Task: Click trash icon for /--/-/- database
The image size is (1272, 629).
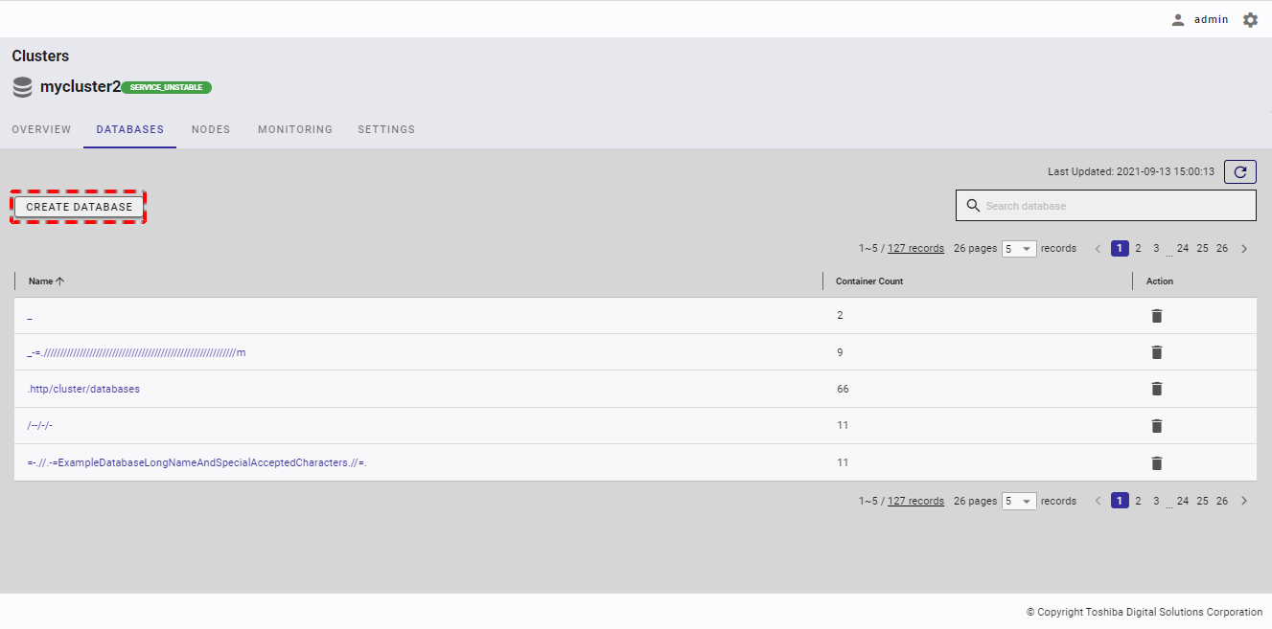Action: pyautogui.click(x=1156, y=426)
